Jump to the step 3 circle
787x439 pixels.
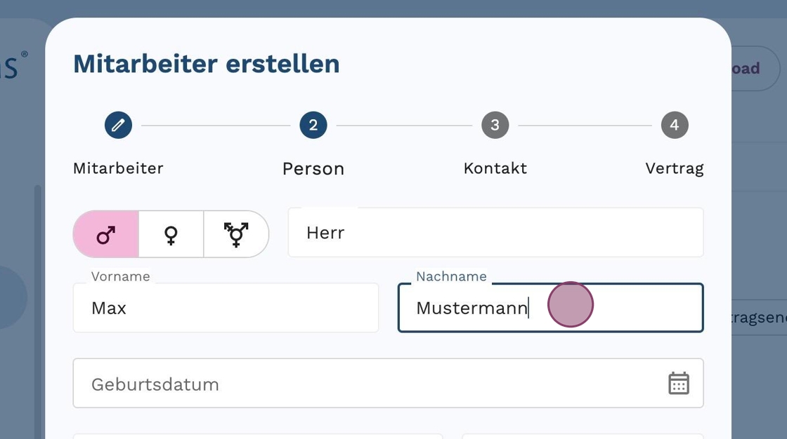pyautogui.click(x=495, y=126)
